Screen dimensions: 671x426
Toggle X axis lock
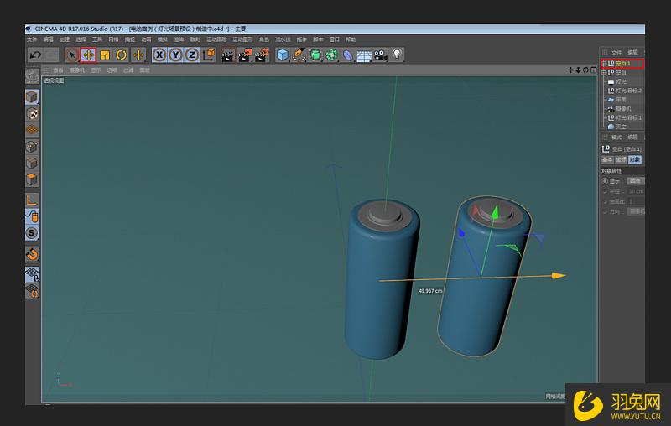click(x=159, y=55)
